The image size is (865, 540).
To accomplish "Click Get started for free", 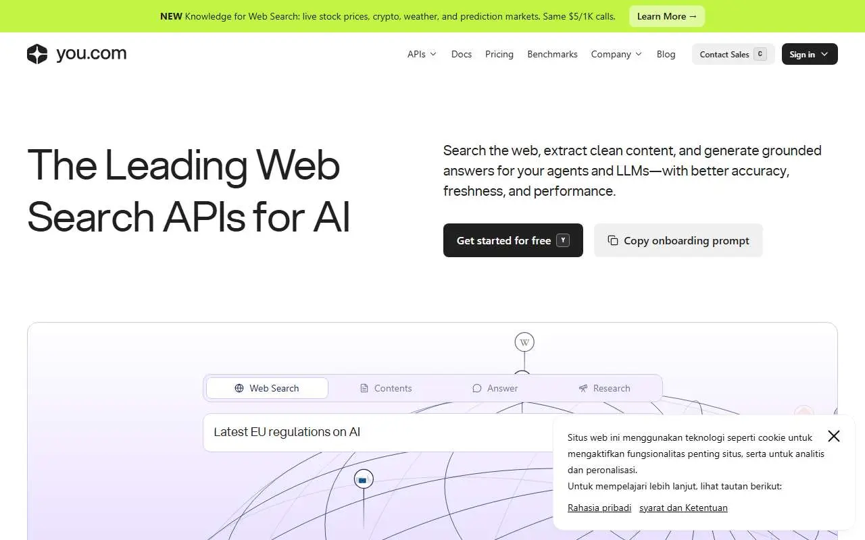I will tap(513, 240).
